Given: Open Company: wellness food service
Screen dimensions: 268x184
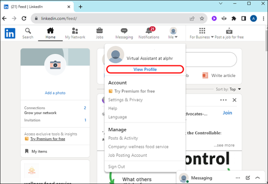Looking at the screenshot, I should [x=138, y=147].
